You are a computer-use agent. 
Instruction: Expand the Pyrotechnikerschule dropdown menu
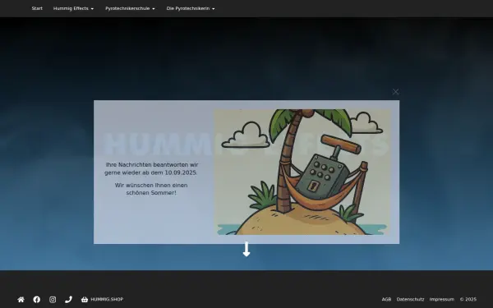pyautogui.click(x=130, y=8)
